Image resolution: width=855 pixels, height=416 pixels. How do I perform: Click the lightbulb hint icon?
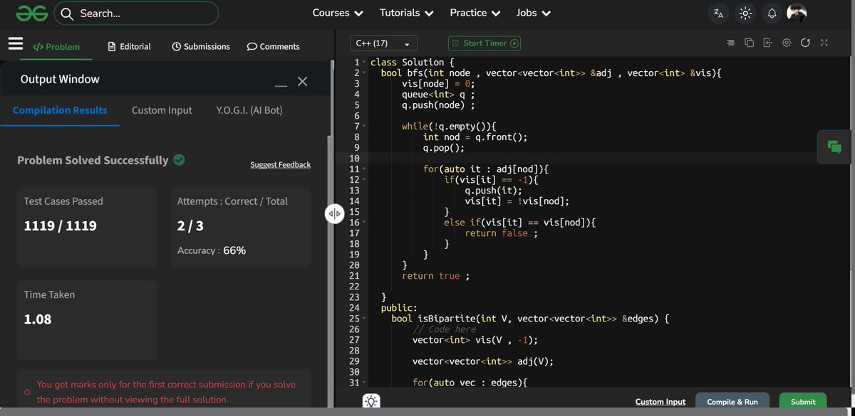[x=371, y=402]
